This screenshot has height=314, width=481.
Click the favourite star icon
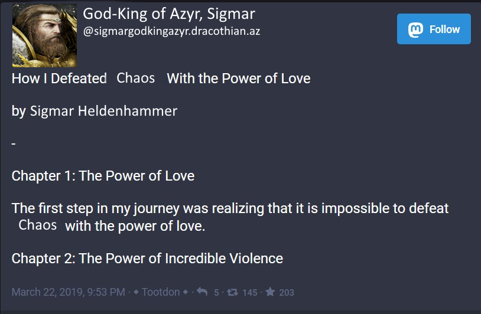[270, 292]
